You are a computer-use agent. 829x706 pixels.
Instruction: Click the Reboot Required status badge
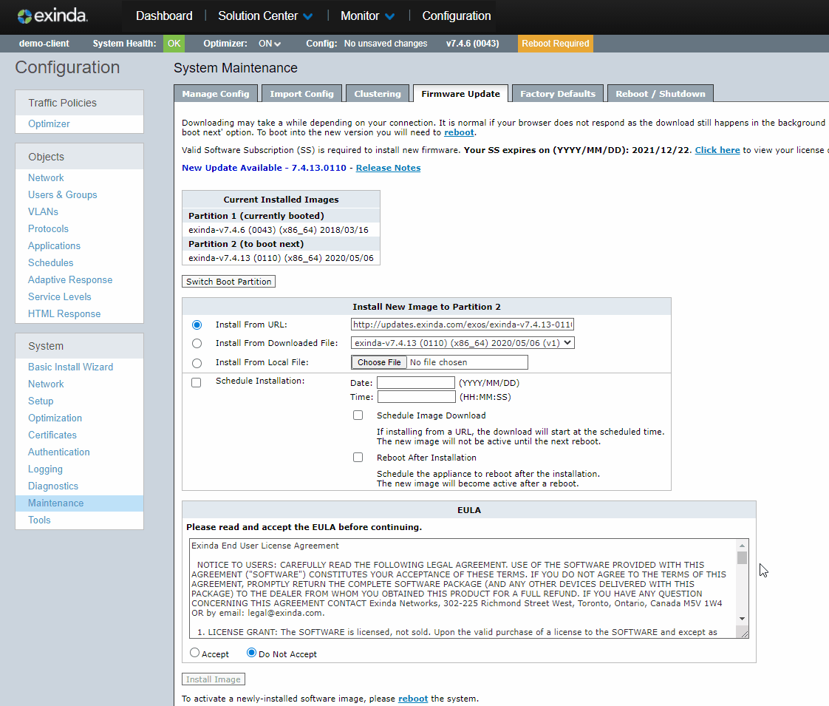coord(555,44)
